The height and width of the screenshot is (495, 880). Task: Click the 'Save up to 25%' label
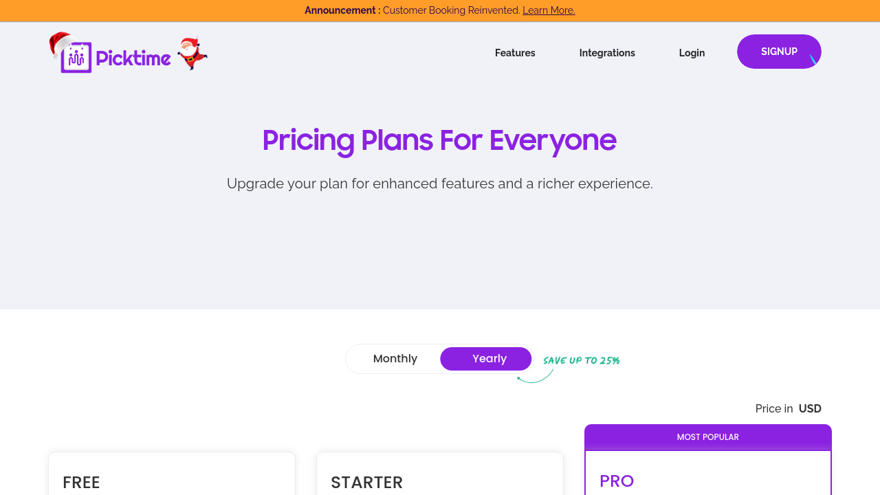(x=581, y=360)
